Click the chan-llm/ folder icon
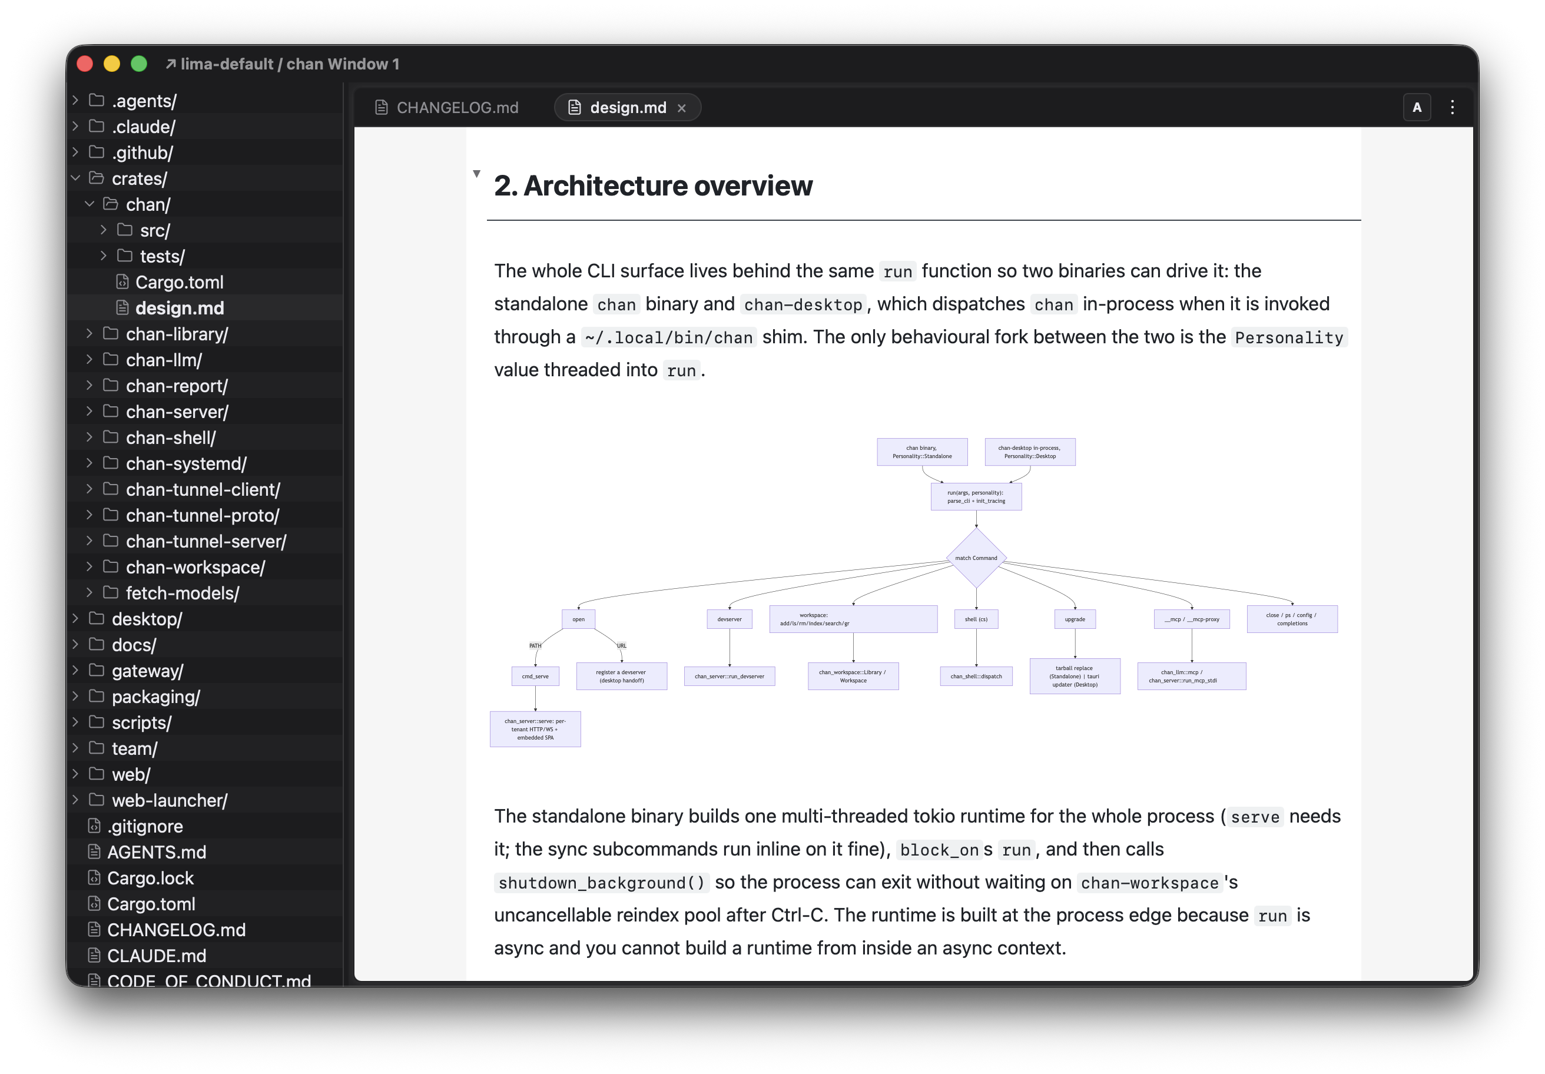 111,359
